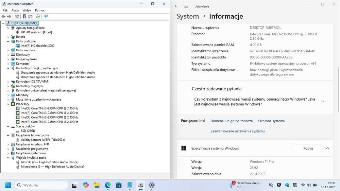Viewport: 340px width, 191px height.
Task: Select HP HD Webcam [Fixed] device
Action: coord(36,32)
